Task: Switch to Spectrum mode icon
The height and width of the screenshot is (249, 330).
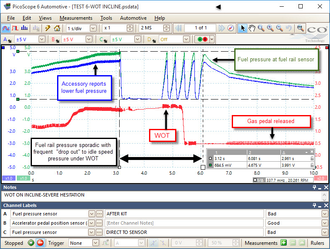Action: pos(24,28)
